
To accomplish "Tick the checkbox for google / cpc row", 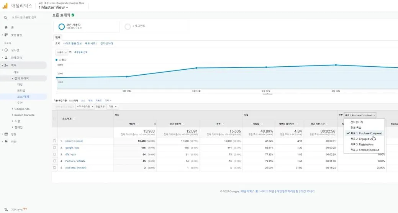I will click(54, 147).
